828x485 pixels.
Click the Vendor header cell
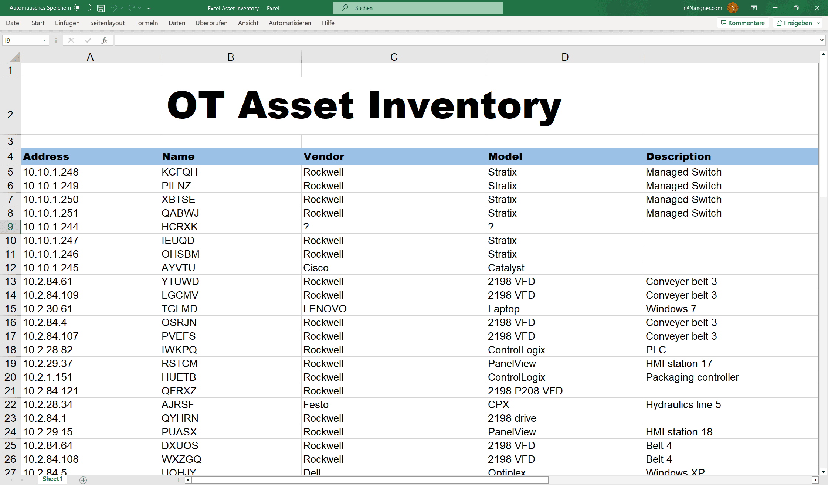[394, 156]
